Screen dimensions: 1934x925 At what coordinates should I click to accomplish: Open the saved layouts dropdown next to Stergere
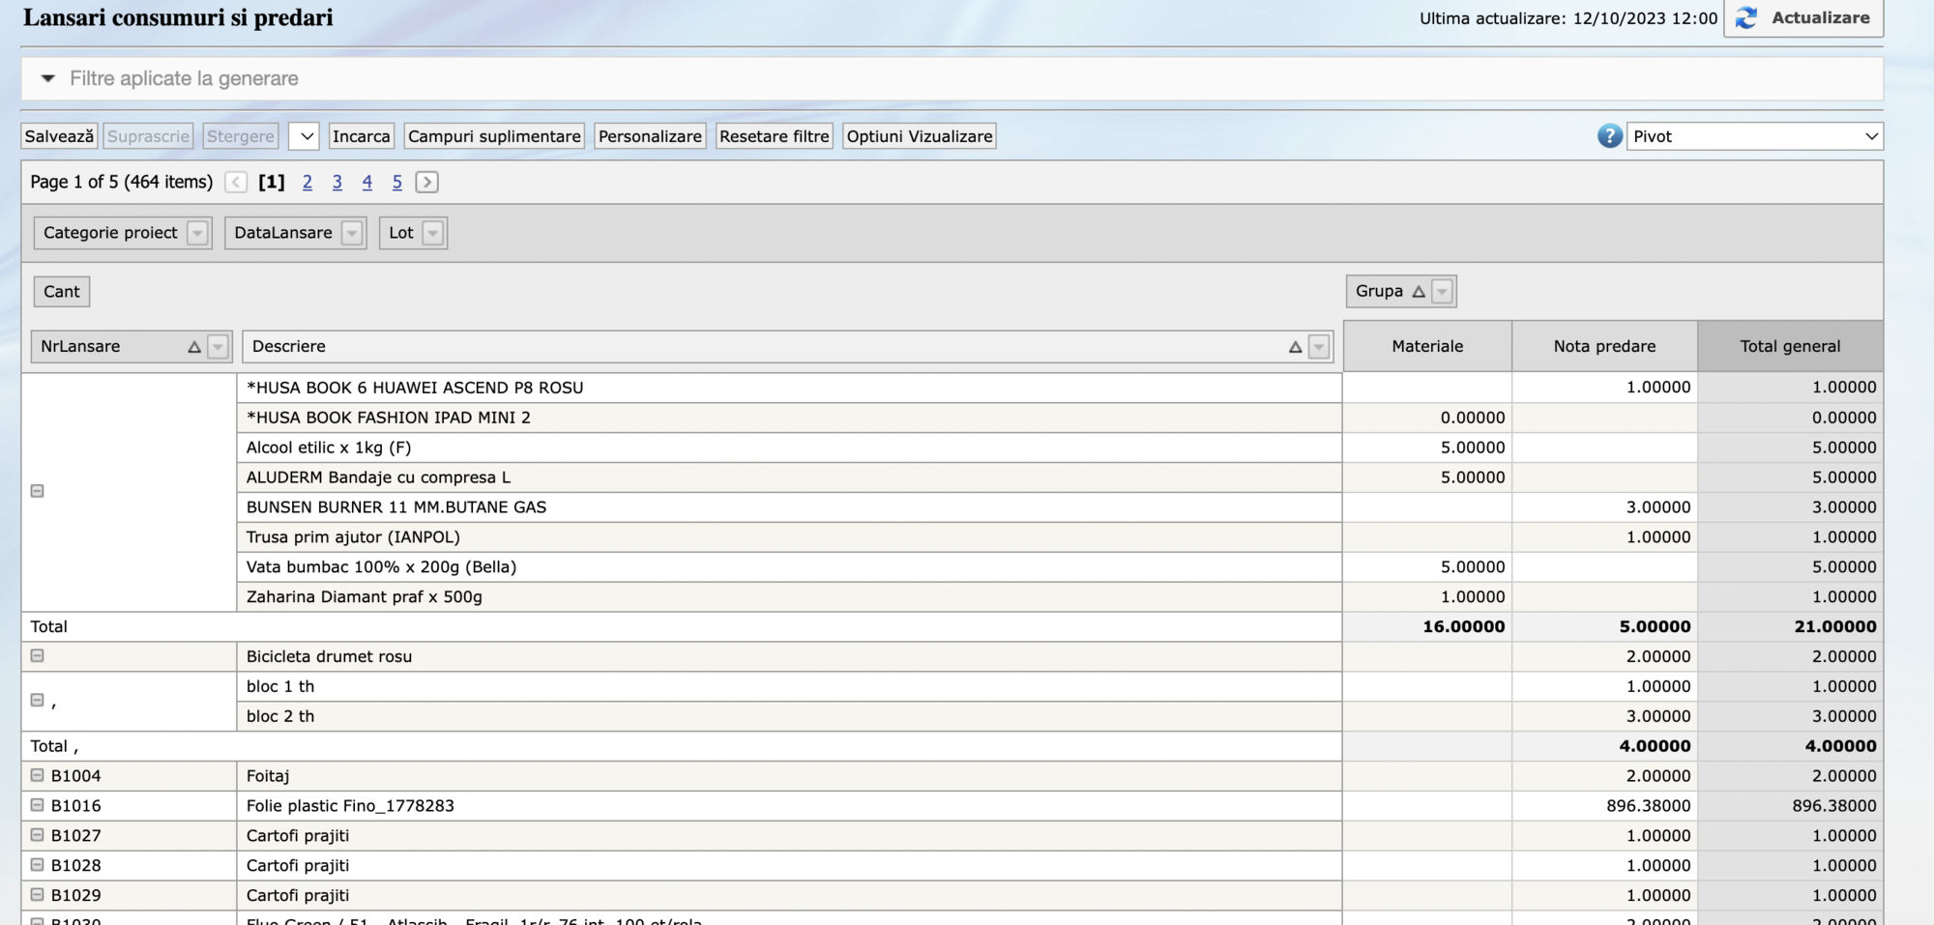click(304, 136)
